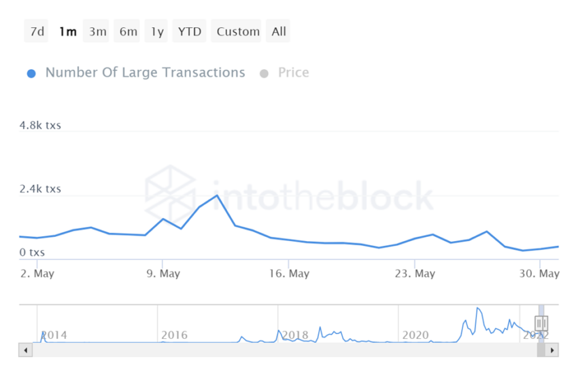
Task: Click the navigator left scroll arrow
Action: (x=26, y=350)
